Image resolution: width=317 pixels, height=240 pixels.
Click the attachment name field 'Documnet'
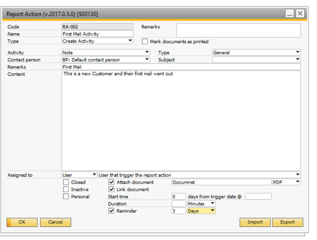click(x=221, y=182)
